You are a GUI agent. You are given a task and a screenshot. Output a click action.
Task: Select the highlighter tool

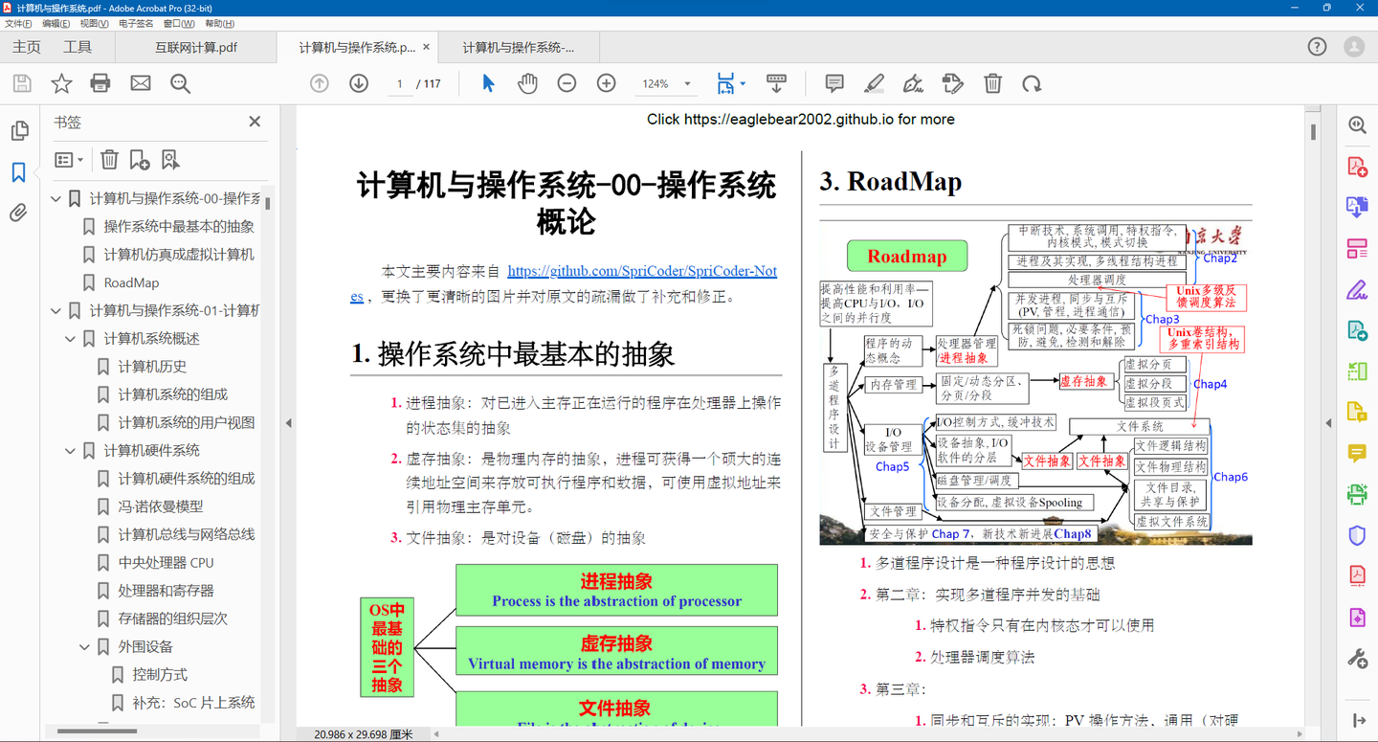[x=874, y=84]
